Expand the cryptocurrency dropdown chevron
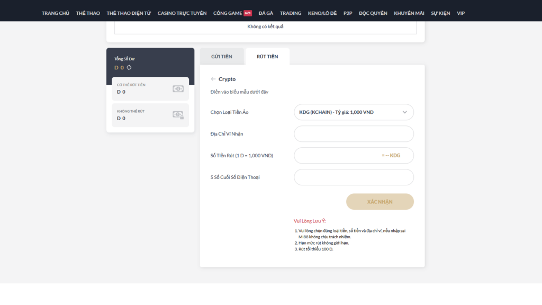Image resolution: width=542 pixels, height=305 pixels. pos(404,112)
